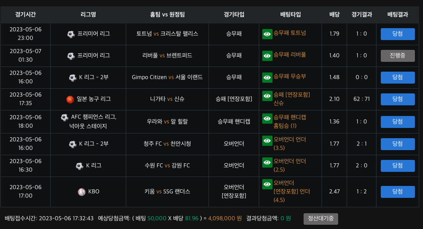Screen dimensions: 423x229
Task: Click soccer ball icon in 수원 FC row
Action: (x=79, y=166)
